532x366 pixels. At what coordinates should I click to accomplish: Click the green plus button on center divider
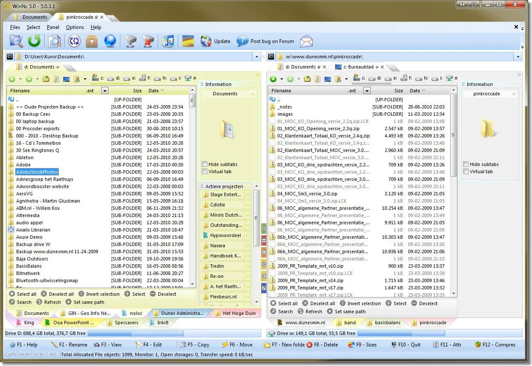pos(264,229)
